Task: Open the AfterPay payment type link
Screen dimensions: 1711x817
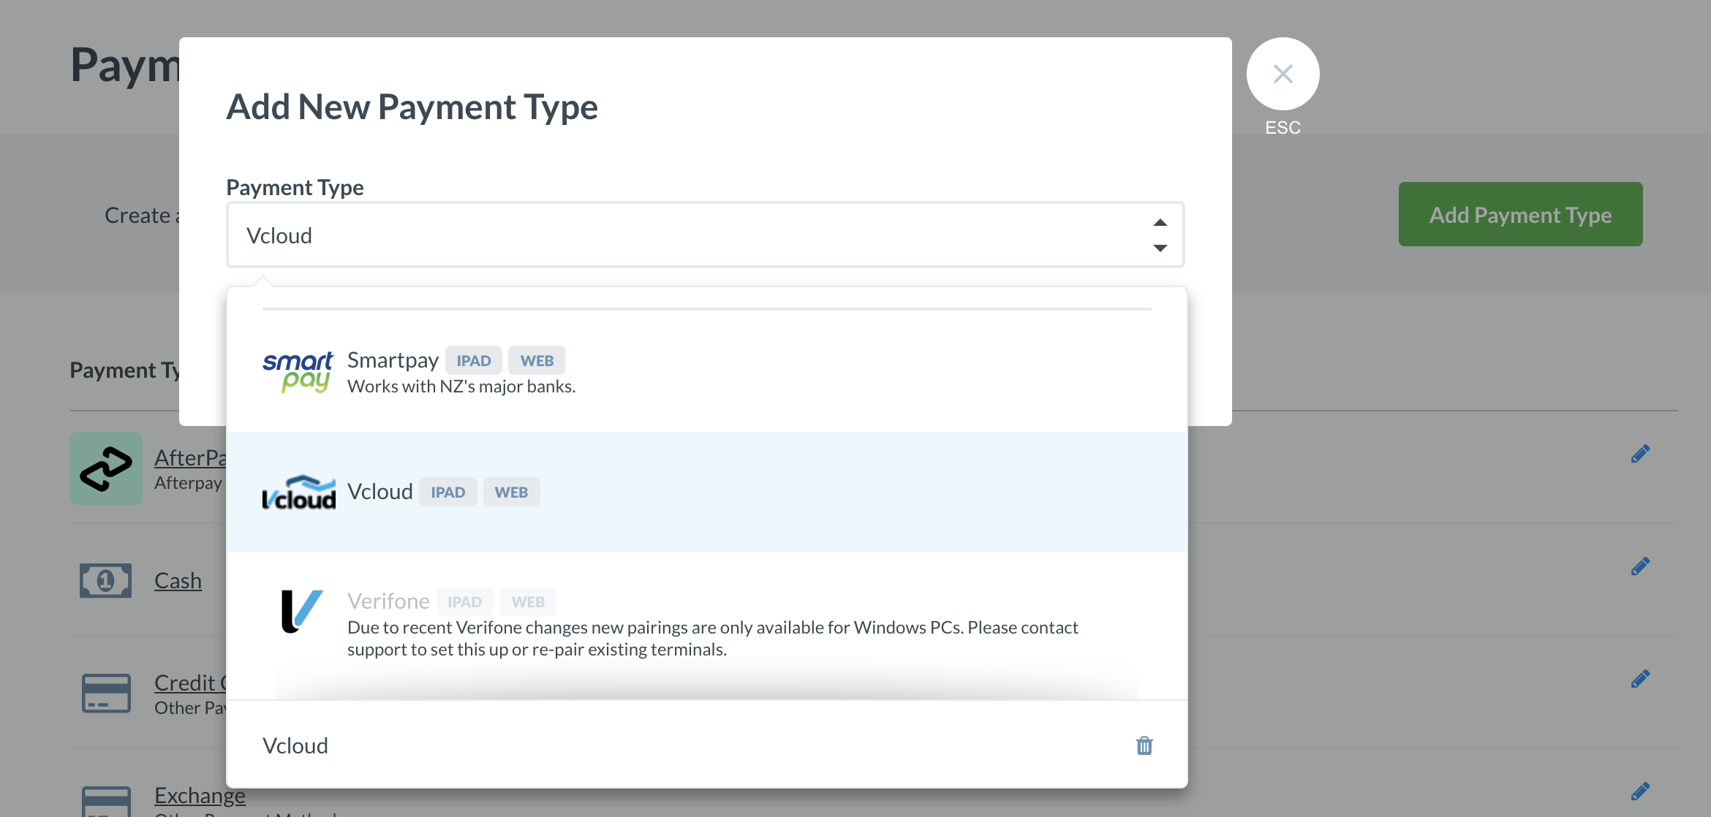Action: coord(190,457)
